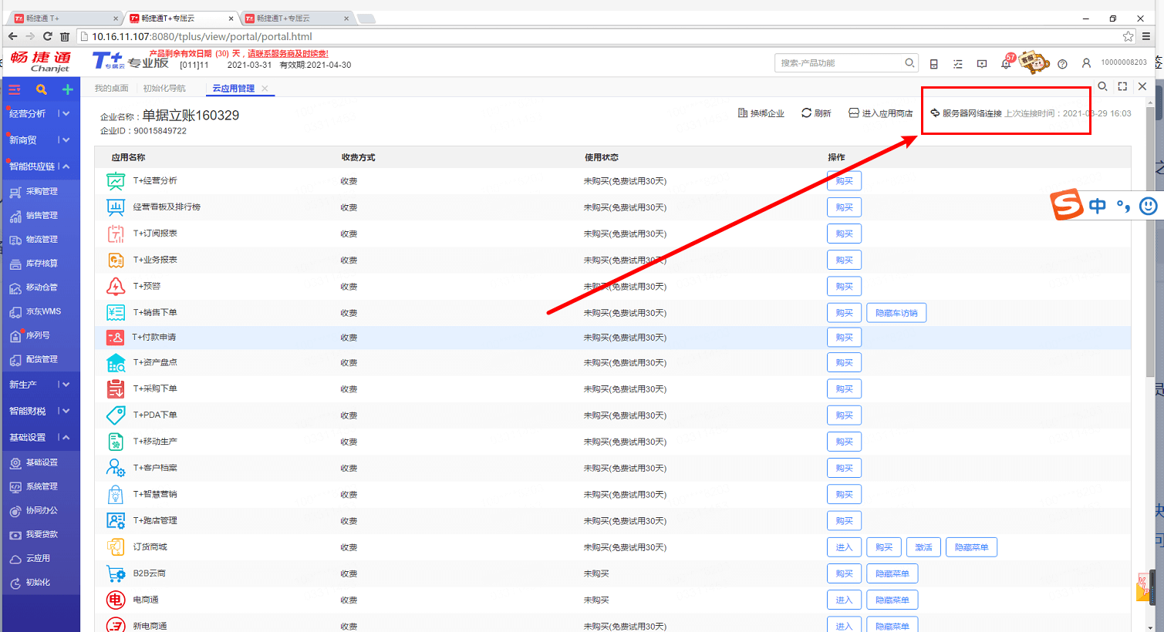Click the green plus icon in the sidebar
The width and height of the screenshot is (1164, 632).
(x=68, y=89)
